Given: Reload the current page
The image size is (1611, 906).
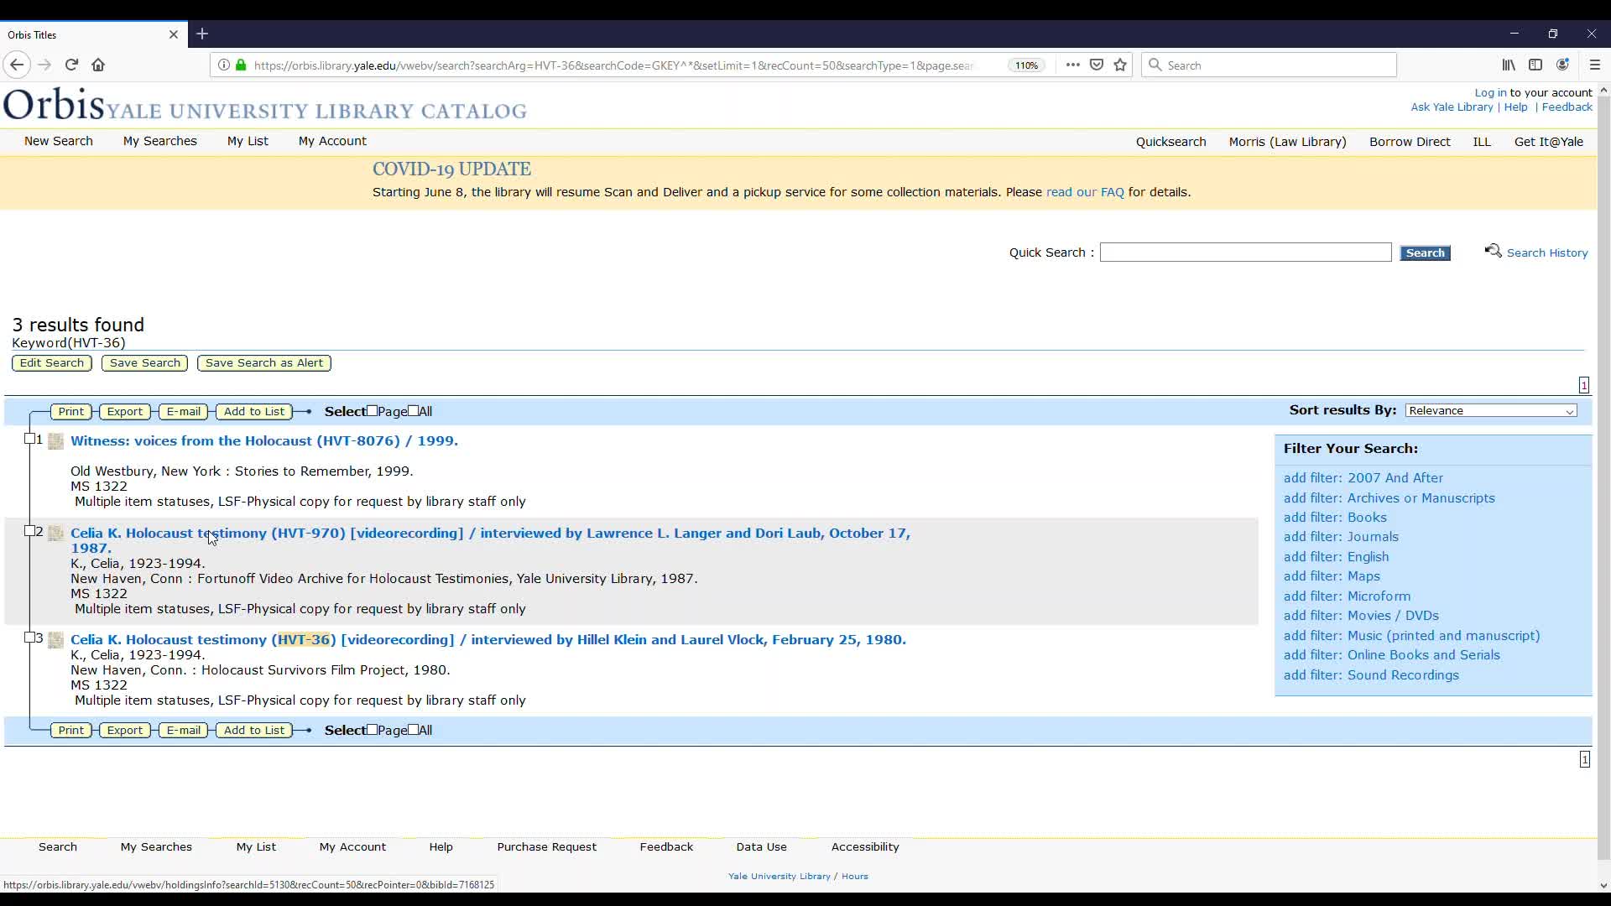Looking at the screenshot, I should pos(71,65).
